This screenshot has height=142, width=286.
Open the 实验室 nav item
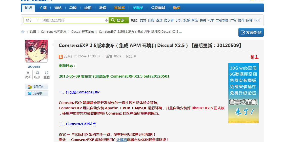[119, 8]
